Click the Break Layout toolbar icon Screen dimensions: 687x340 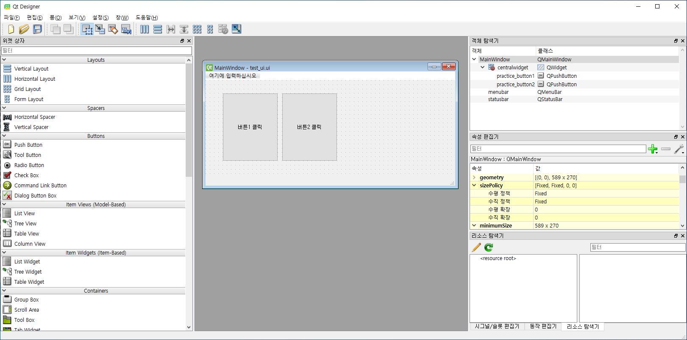(x=223, y=29)
